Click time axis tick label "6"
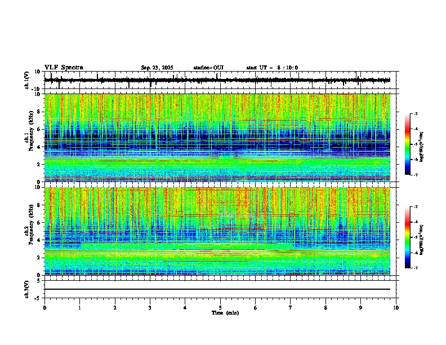The width and height of the screenshot is (446, 345). click(x=256, y=308)
